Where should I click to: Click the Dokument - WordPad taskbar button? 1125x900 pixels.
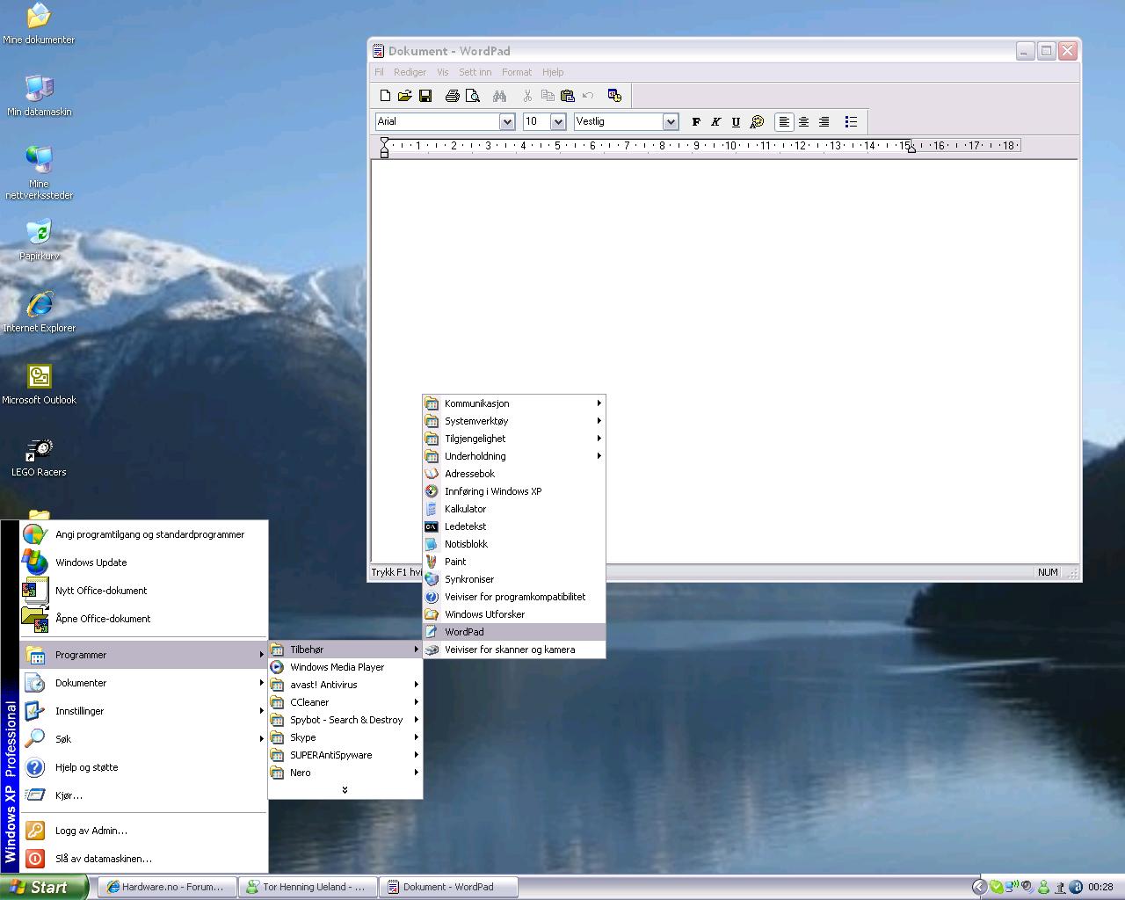click(449, 887)
